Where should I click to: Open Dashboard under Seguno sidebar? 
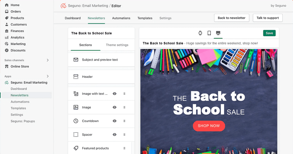pos(19,89)
